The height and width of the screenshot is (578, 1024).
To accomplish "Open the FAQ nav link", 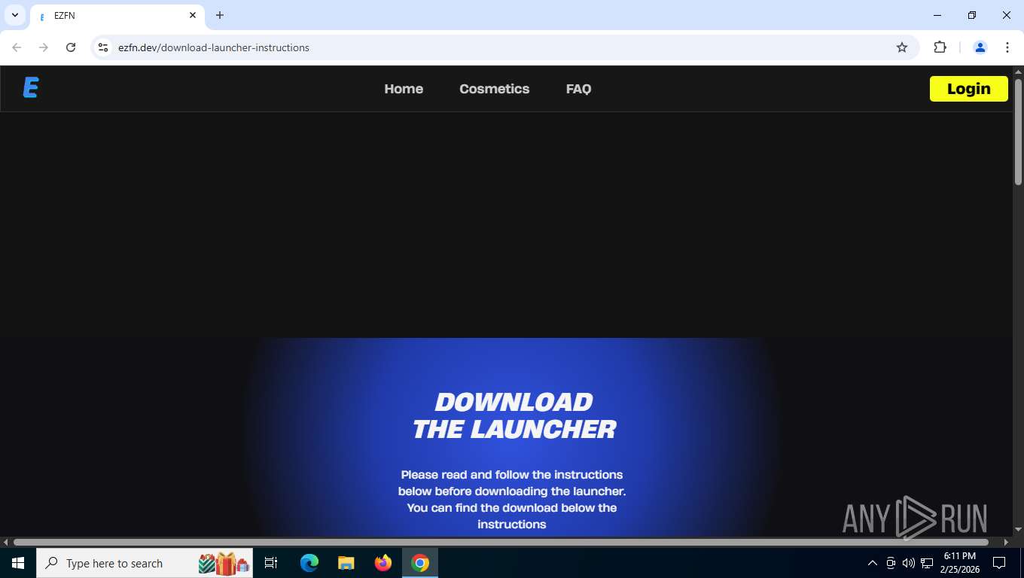I will click(578, 89).
